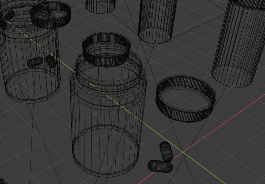Screen dimensions: 265x184
Task: Select the capsule lying flat near the center jar's base
Action: click(x=160, y=166)
